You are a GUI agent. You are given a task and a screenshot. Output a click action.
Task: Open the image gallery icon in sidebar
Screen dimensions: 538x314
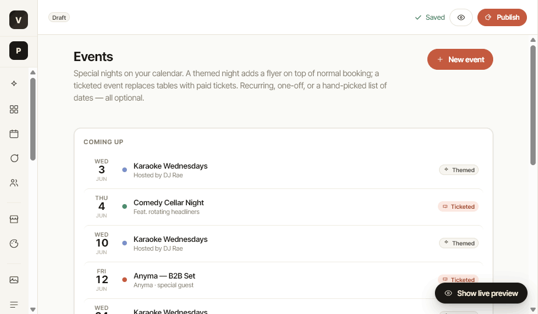pyautogui.click(x=14, y=280)
